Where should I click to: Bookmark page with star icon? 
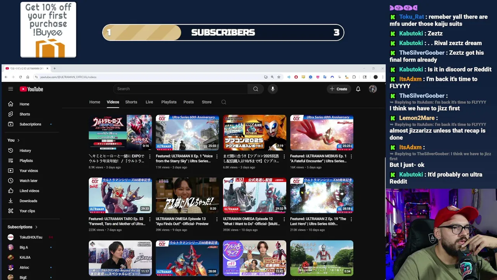(279, 77)
